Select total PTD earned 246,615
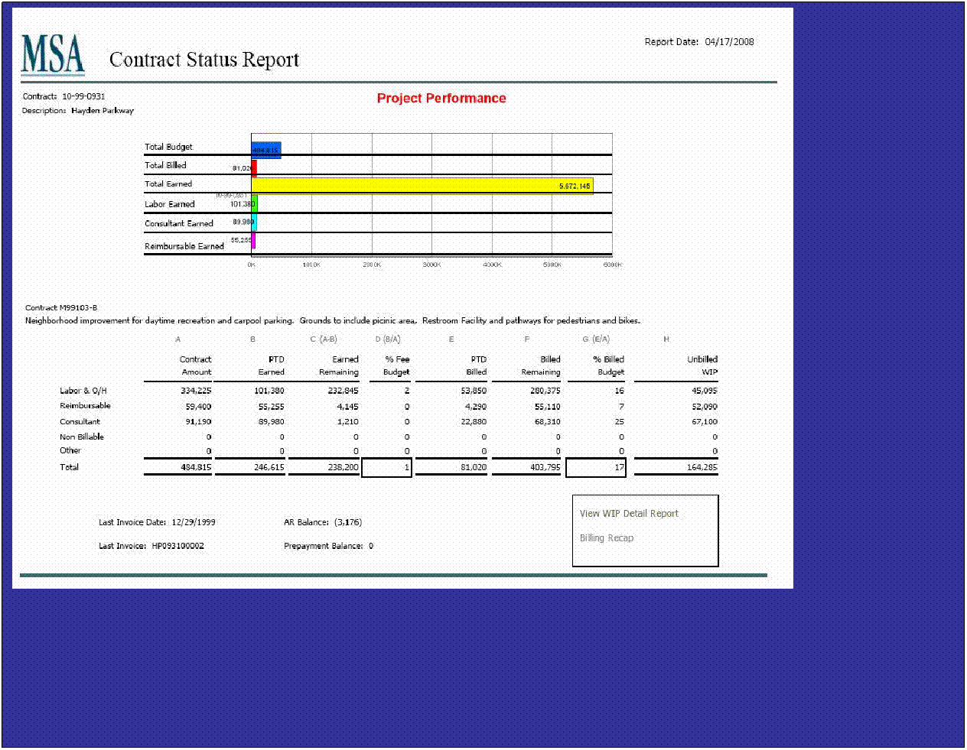 click(x=269, y=467)
